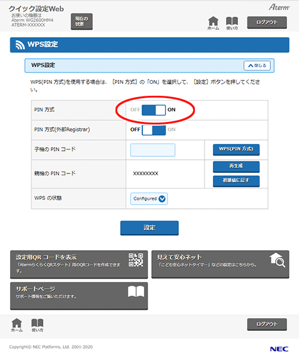
Task: Click the ATERM-XXXXXX device name text
Action: (x=28, y=25)
